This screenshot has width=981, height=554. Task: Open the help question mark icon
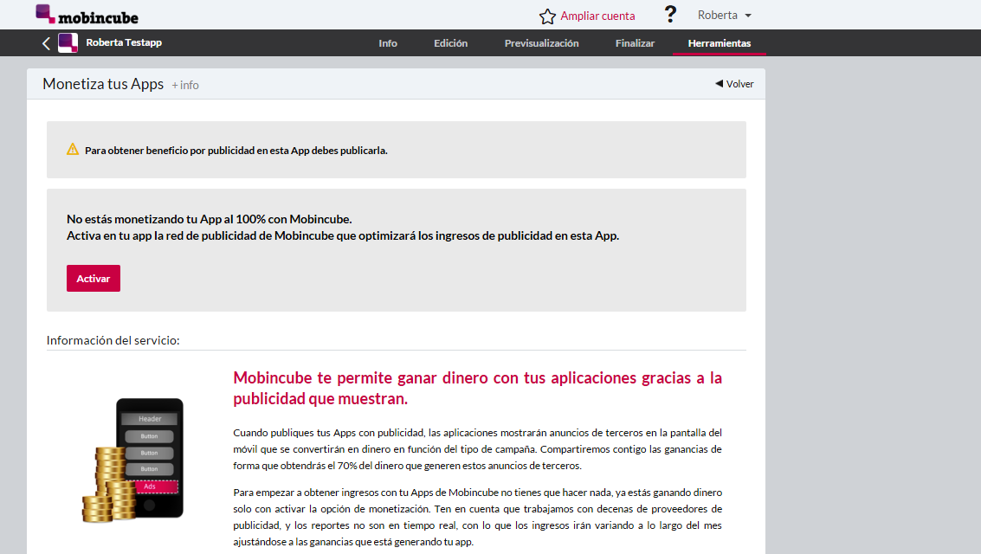coord(670,15)
